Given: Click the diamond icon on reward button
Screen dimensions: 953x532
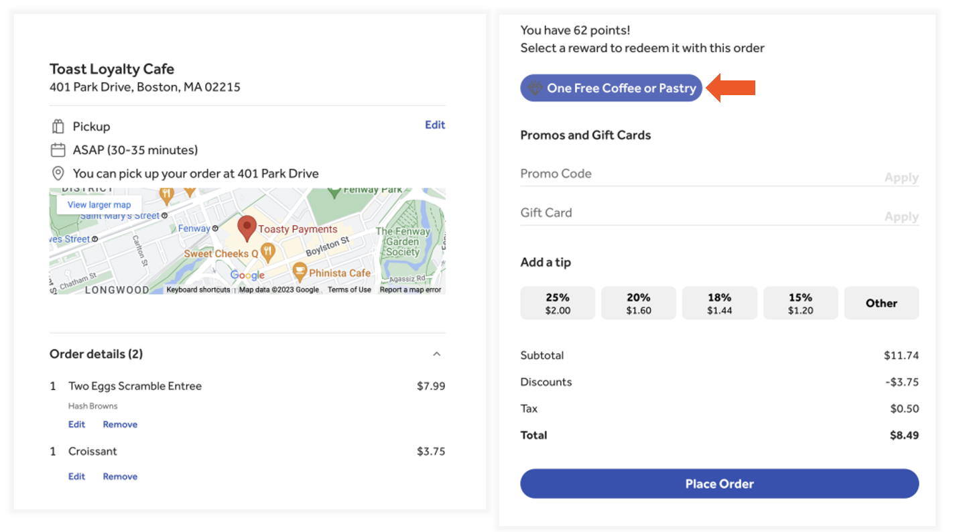Looking at the screenshot, I should [535, 88].
